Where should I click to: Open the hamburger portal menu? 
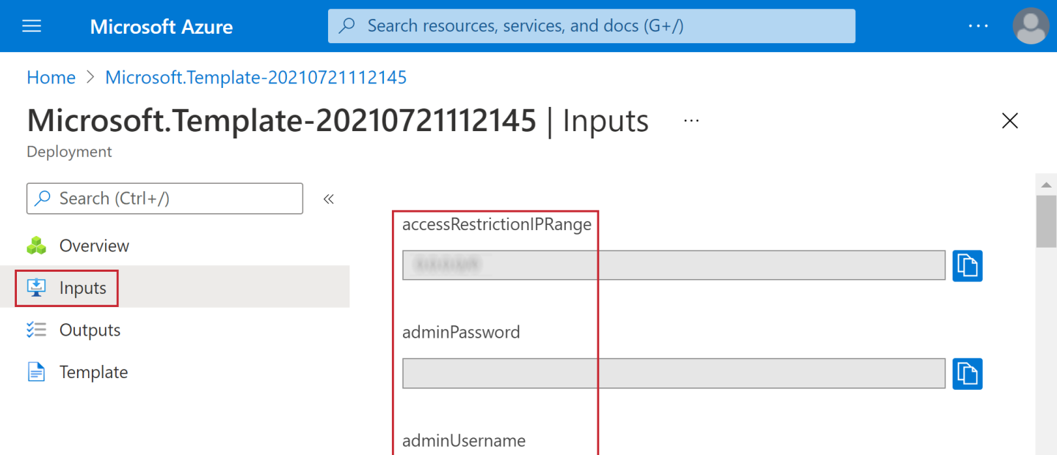(32, 26)
